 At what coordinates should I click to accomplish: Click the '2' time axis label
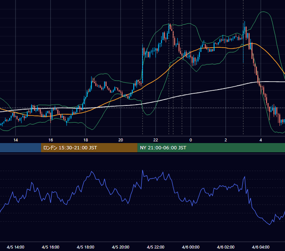[226, 140]
